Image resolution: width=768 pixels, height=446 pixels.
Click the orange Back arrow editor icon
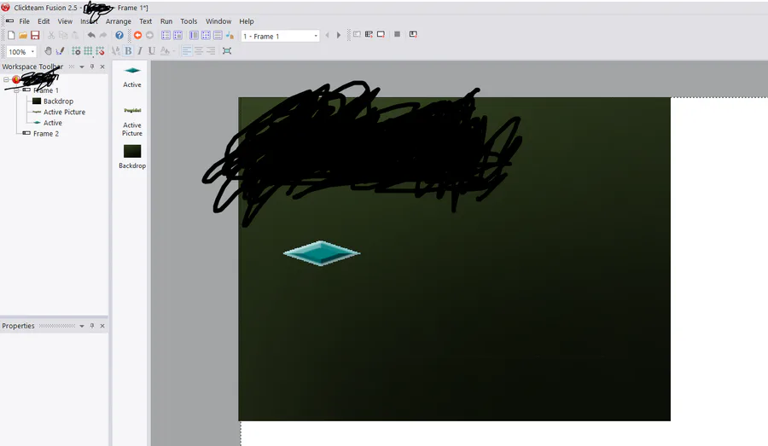tap(137, 35)
